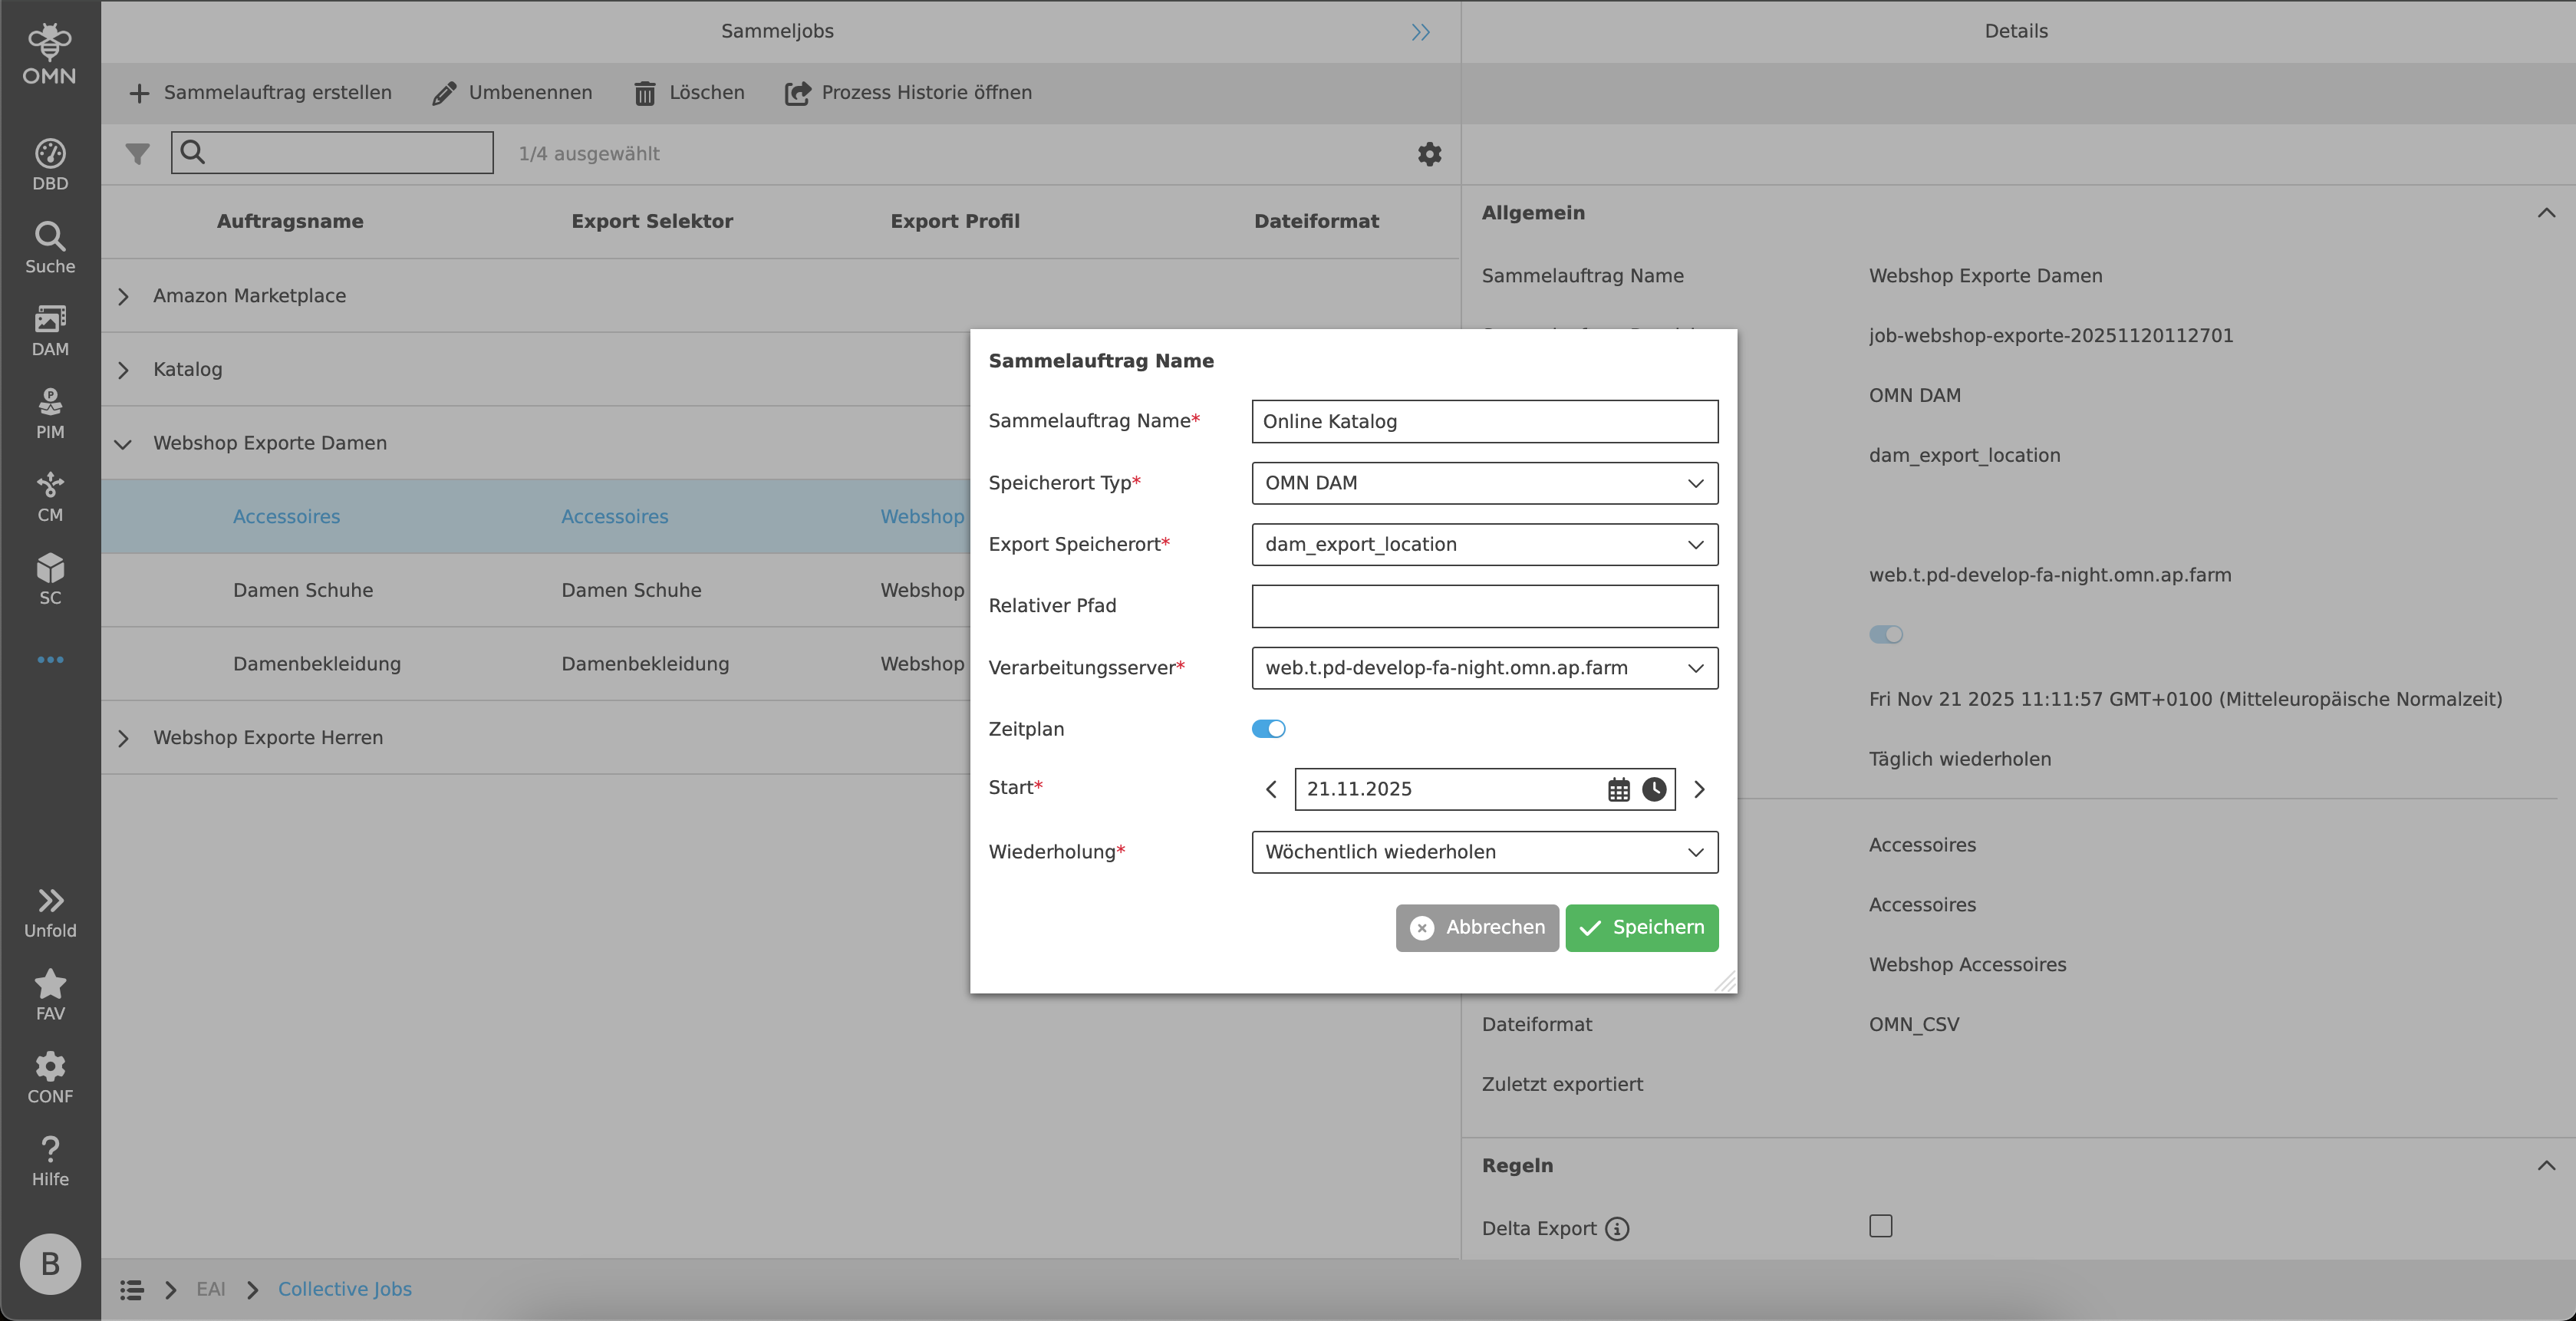Viewport: 2576px width, 1321px height.
Task: Click the Abbrechen button
Action: [1477, 928]
